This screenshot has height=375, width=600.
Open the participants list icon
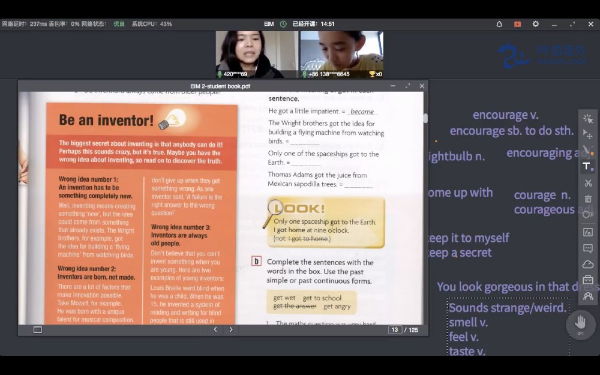point(588,296)
